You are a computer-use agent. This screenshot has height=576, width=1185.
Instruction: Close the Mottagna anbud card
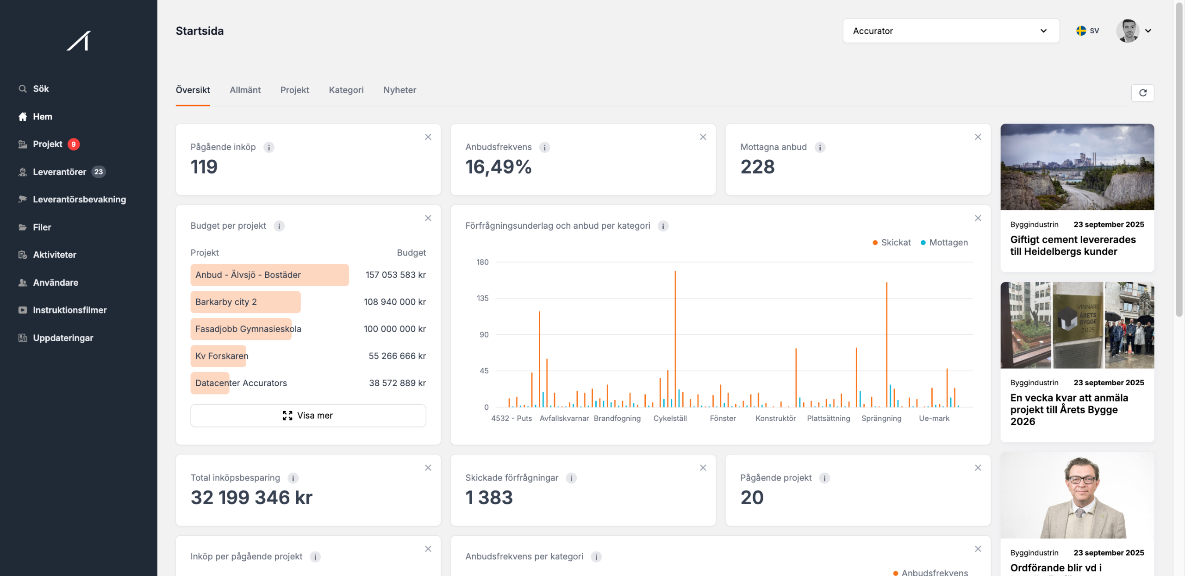(x=978, y=137)
